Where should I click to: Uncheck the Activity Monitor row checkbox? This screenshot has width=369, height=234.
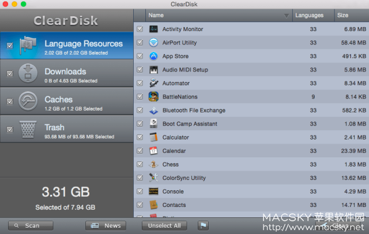pos(140,29)
